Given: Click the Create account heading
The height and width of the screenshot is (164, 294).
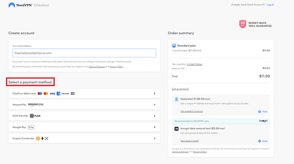Looking at the screenshot, I should click(22, 33).
